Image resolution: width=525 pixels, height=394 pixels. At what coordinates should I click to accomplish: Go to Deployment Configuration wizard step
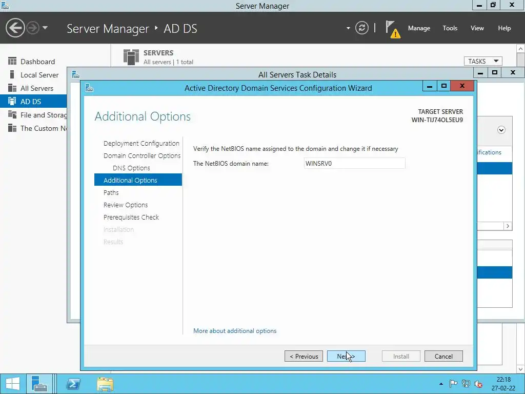coord(142,144)
